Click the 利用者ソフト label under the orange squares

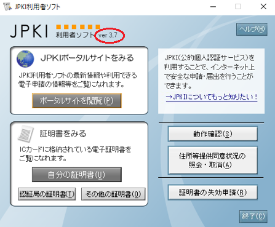click(74, 35)
